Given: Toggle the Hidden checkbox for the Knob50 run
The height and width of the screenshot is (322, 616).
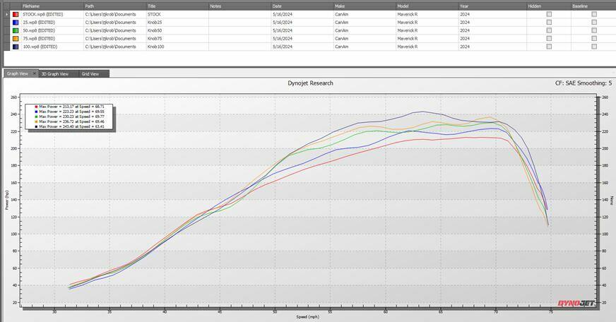Looking at the screenshot, I should click(549, 30).
